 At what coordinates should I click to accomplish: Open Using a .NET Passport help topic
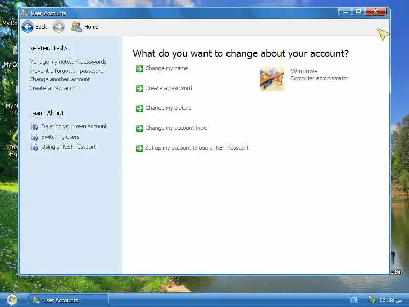pyautogui.click(x=69, y=147)
